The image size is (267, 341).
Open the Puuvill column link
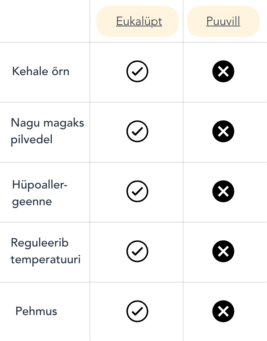point(223,21)
